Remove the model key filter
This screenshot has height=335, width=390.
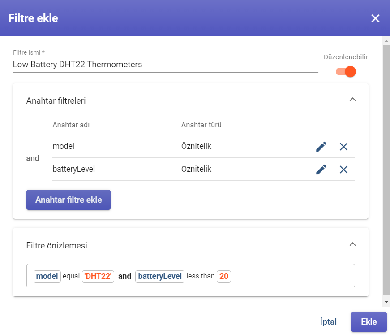click(x=343, y=147)
